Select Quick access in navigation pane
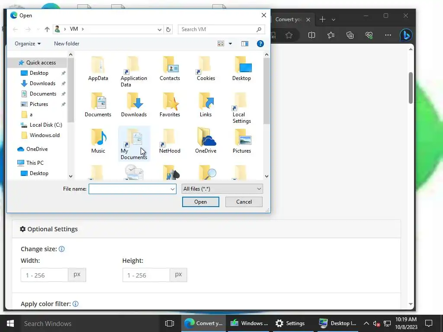The height and width of the screenshot is (332, 443). pos(38,63)
